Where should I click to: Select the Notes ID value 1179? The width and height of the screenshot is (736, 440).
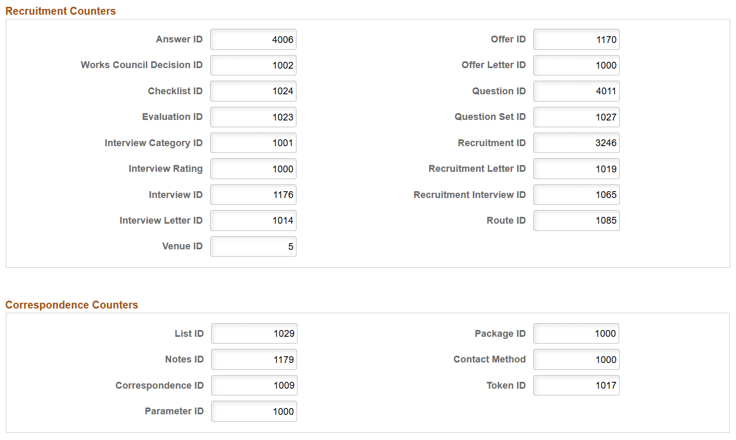(254, 359)
